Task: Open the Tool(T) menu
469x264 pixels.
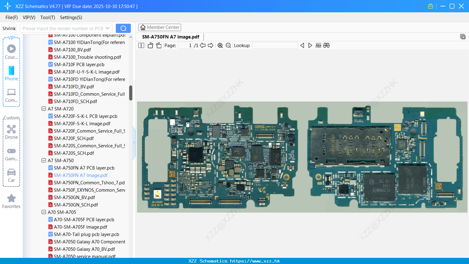Action: click(48, 18)
